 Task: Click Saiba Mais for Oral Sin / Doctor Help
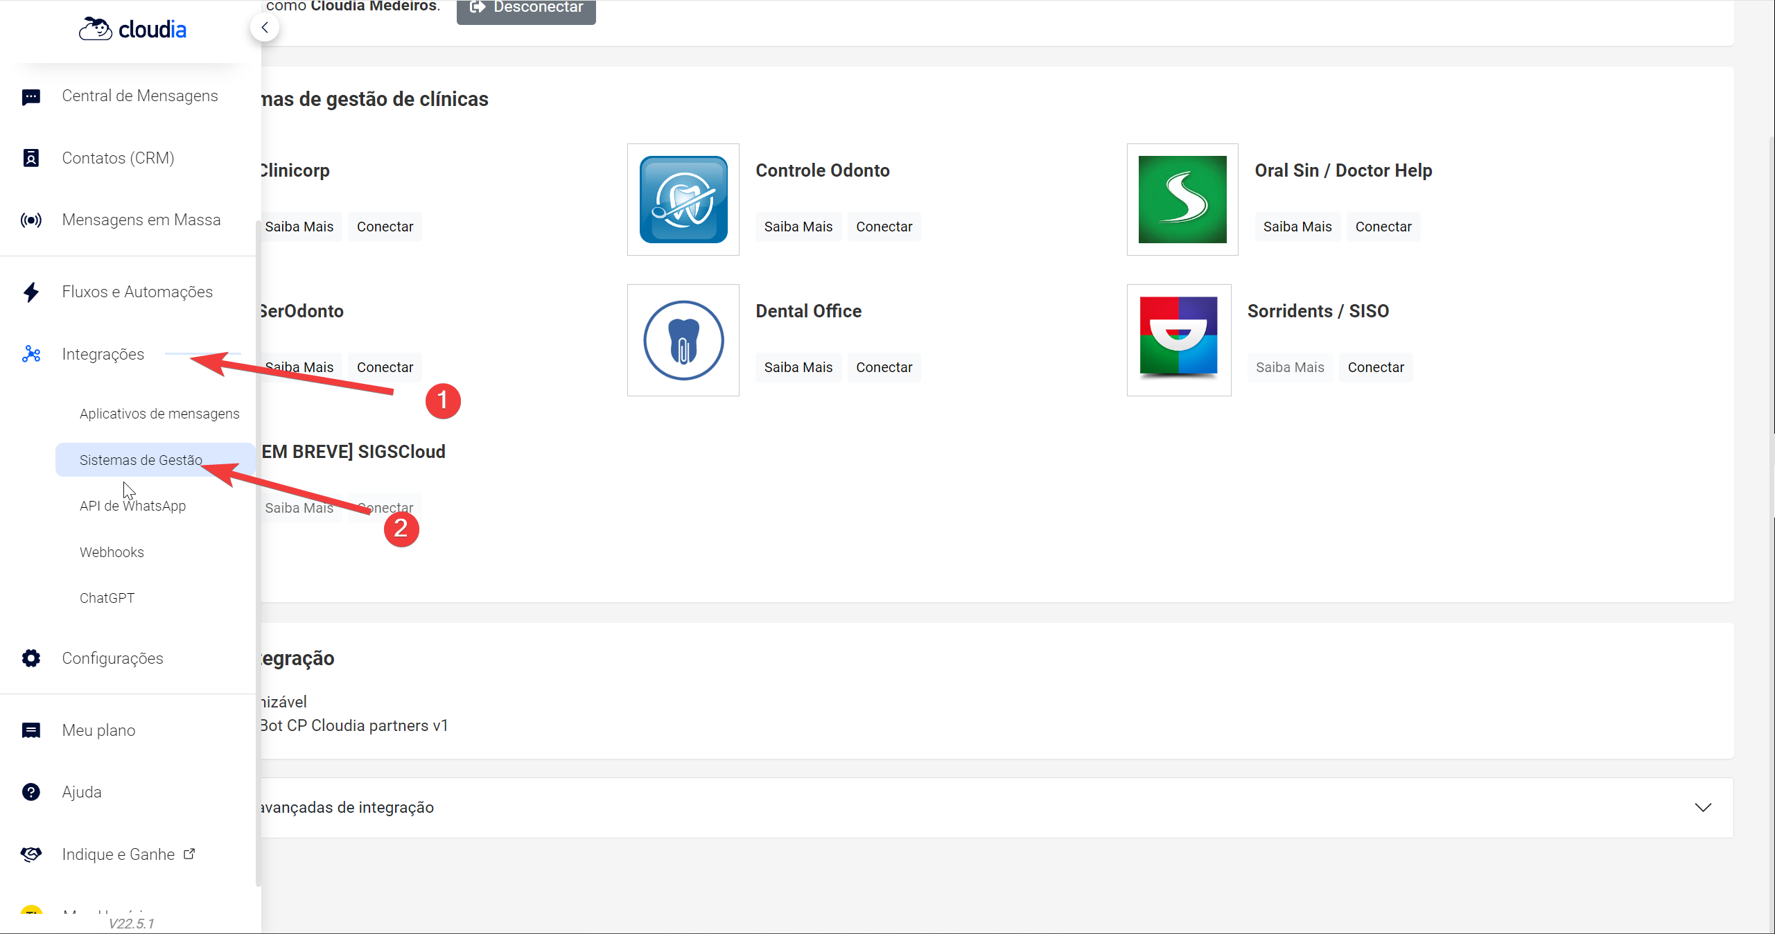pos(1297,227)
